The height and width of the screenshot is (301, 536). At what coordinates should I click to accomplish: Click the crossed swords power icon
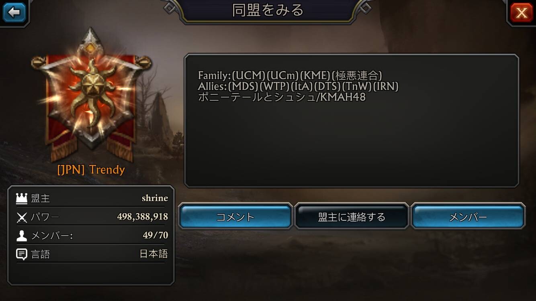[x=21, y=218]
